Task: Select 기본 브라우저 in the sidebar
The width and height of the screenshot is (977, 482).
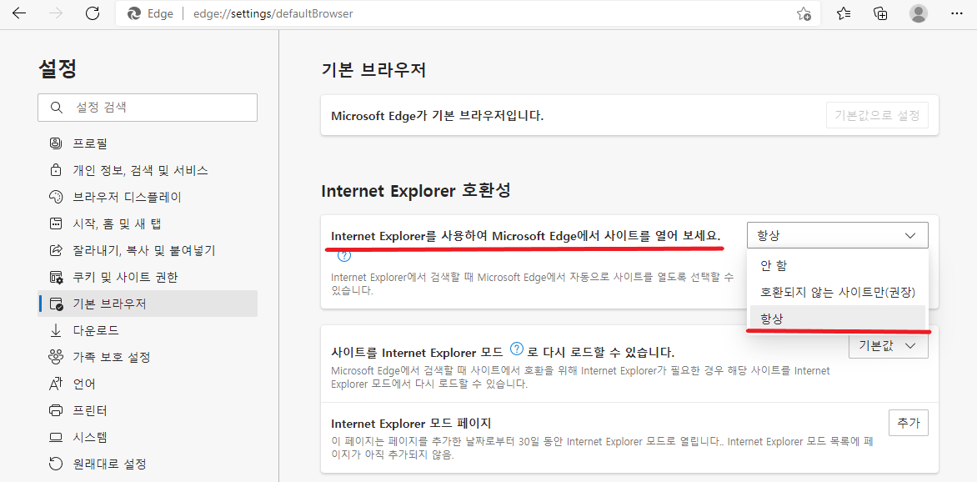Action: 148,304
